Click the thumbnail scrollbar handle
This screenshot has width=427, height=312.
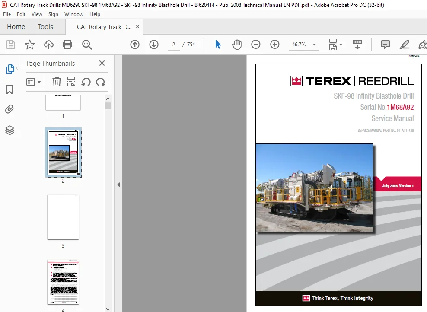[108, 105]
